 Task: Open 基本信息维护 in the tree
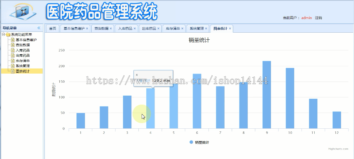pos(26,40)
